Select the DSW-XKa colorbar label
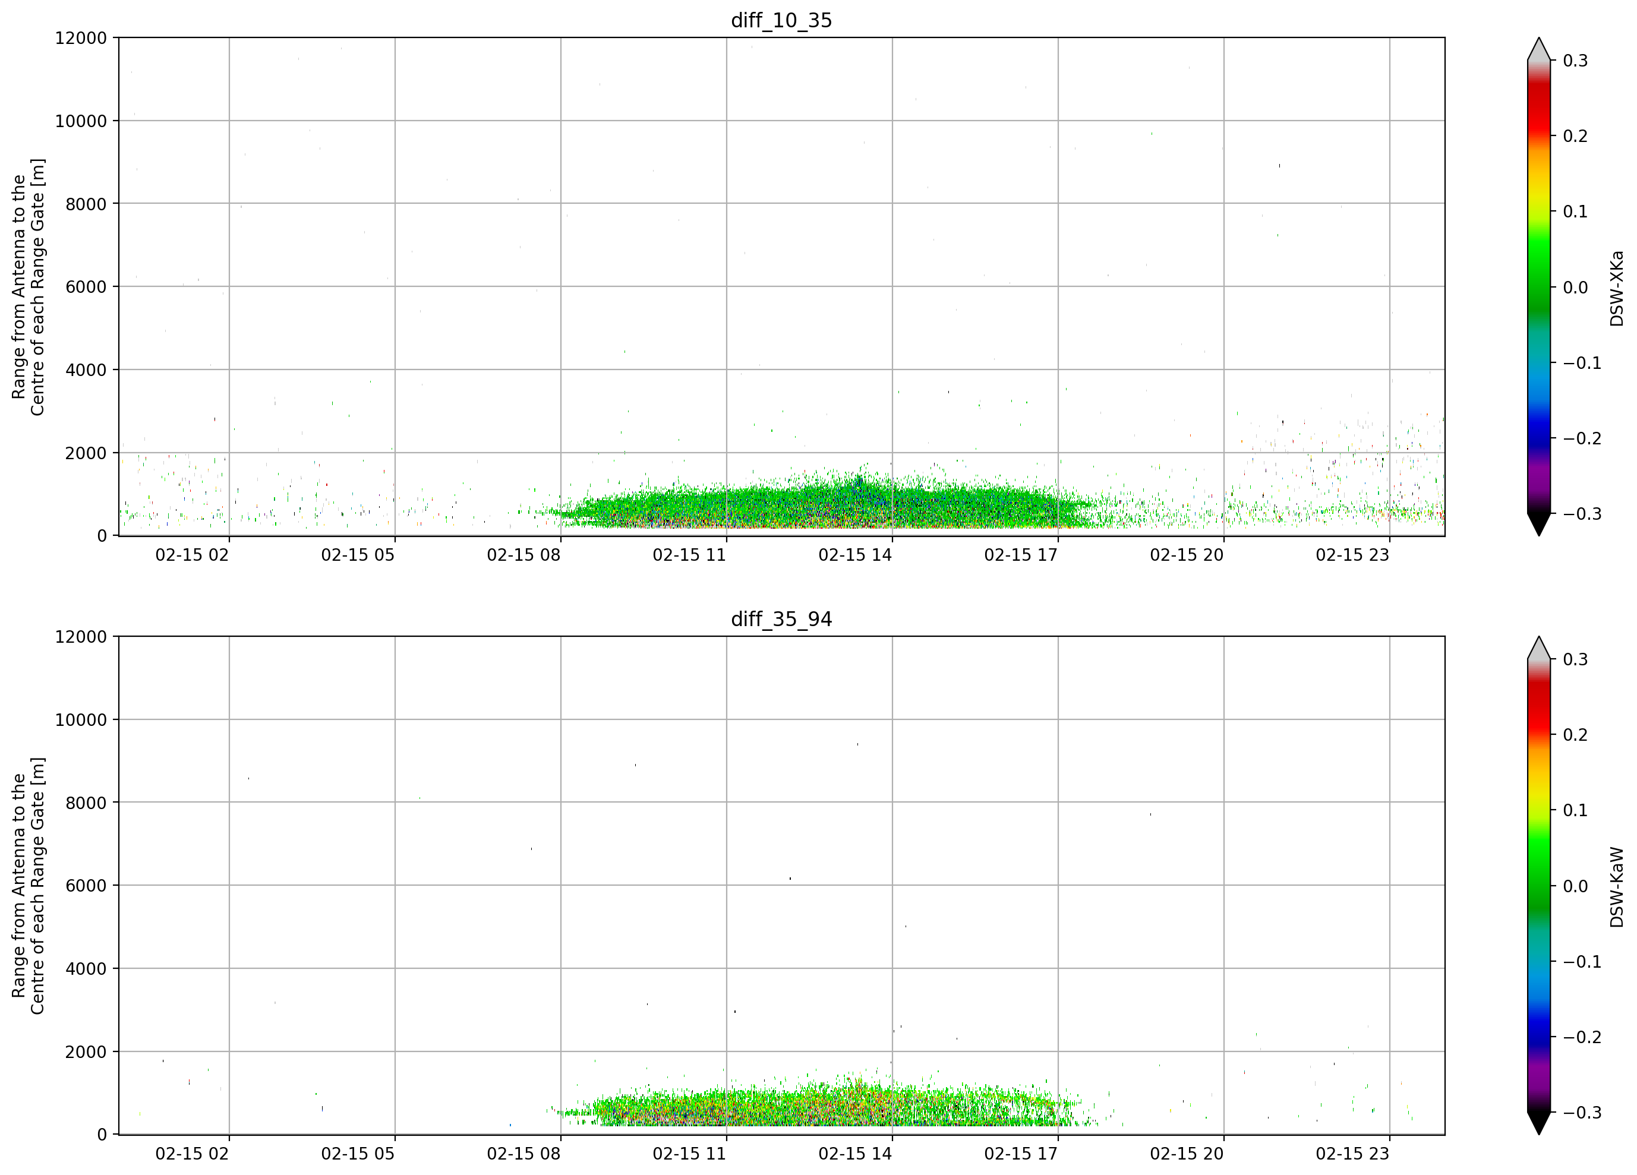1637x1175 pixels. [x=1616, y=288]
